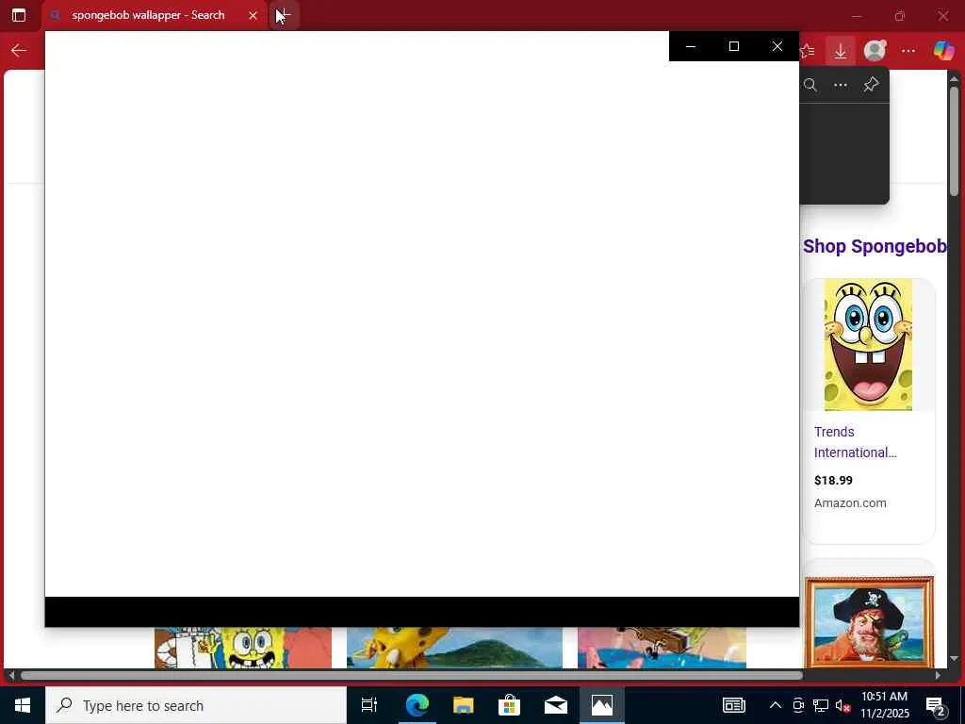Image resolution: width=965 pixels, height=724 pixels.
Task: Open the clock showing 10:51 AM
Action: pos(884,705)
